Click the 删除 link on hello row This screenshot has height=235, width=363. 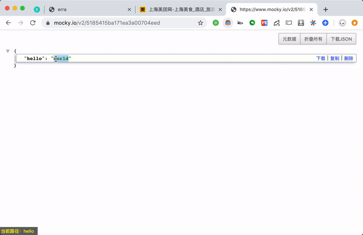point(348,58)
